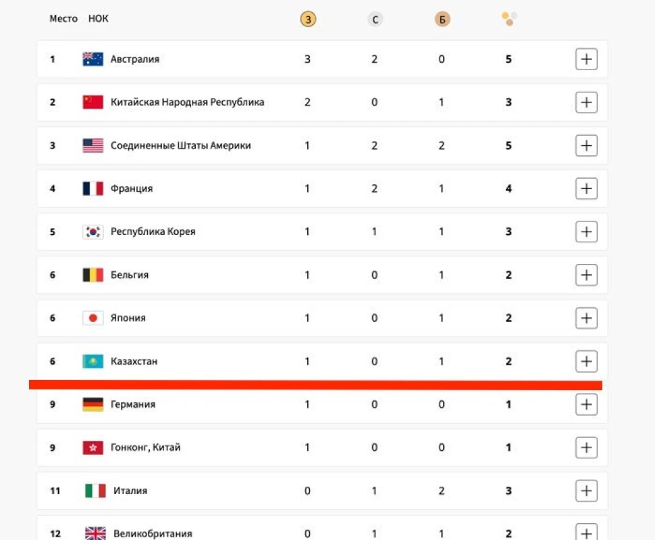Expand the Австралия row details

point(586,59)
